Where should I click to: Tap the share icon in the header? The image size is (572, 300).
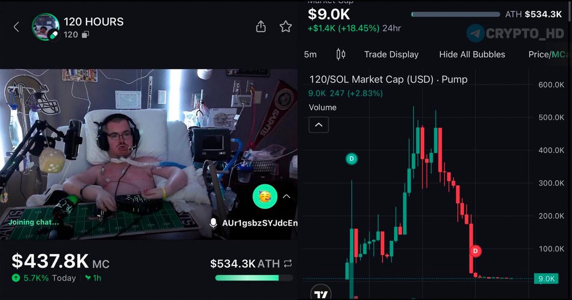(261, 27)
